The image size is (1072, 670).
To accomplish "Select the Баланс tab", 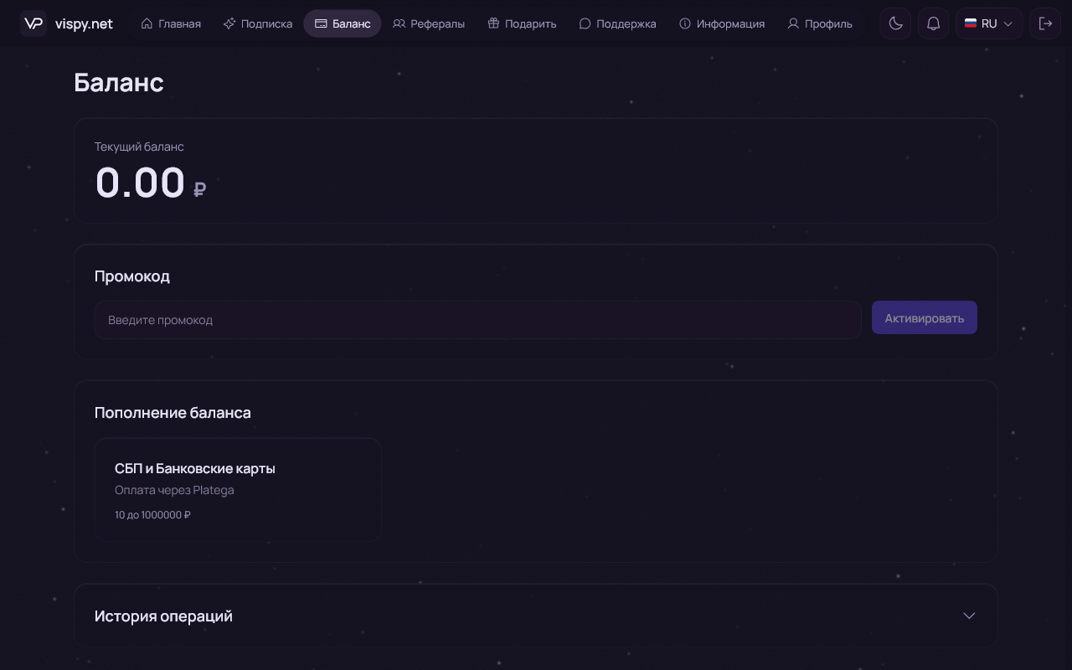I will point(343,23).
